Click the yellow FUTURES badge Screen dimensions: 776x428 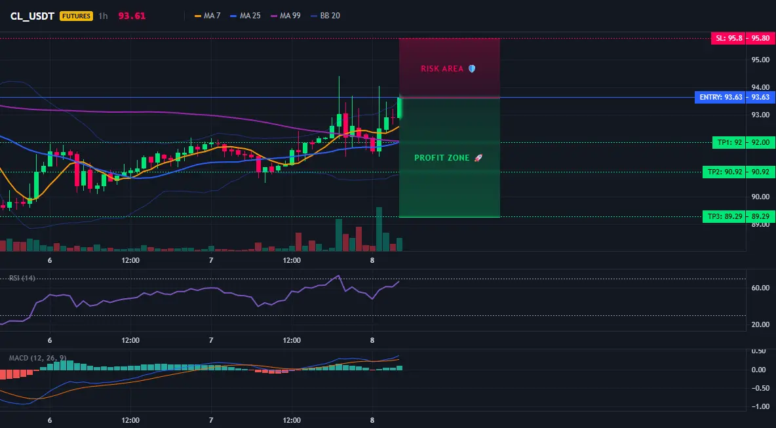pyautogui.click(x=76, y=16)
